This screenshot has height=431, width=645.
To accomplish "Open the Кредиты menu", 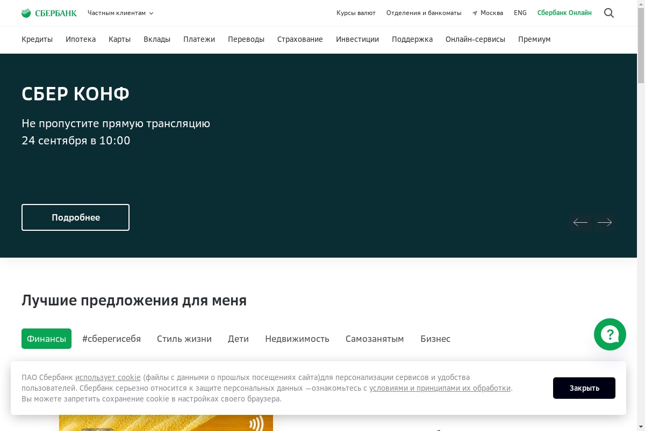I will [37, 39].
